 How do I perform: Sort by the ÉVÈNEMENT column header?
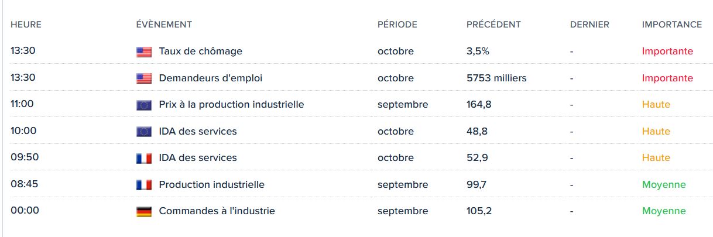[x=164, y=25]
